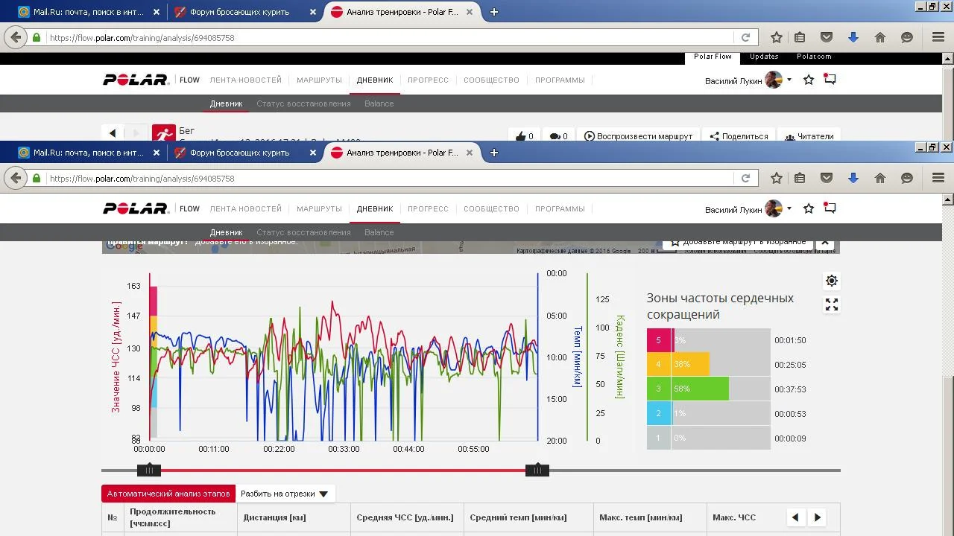Image resolution: width=954 pixels, height=536 pixels.
Task: Click the scrollbar up arrow in front window
Action: (948, 200)
